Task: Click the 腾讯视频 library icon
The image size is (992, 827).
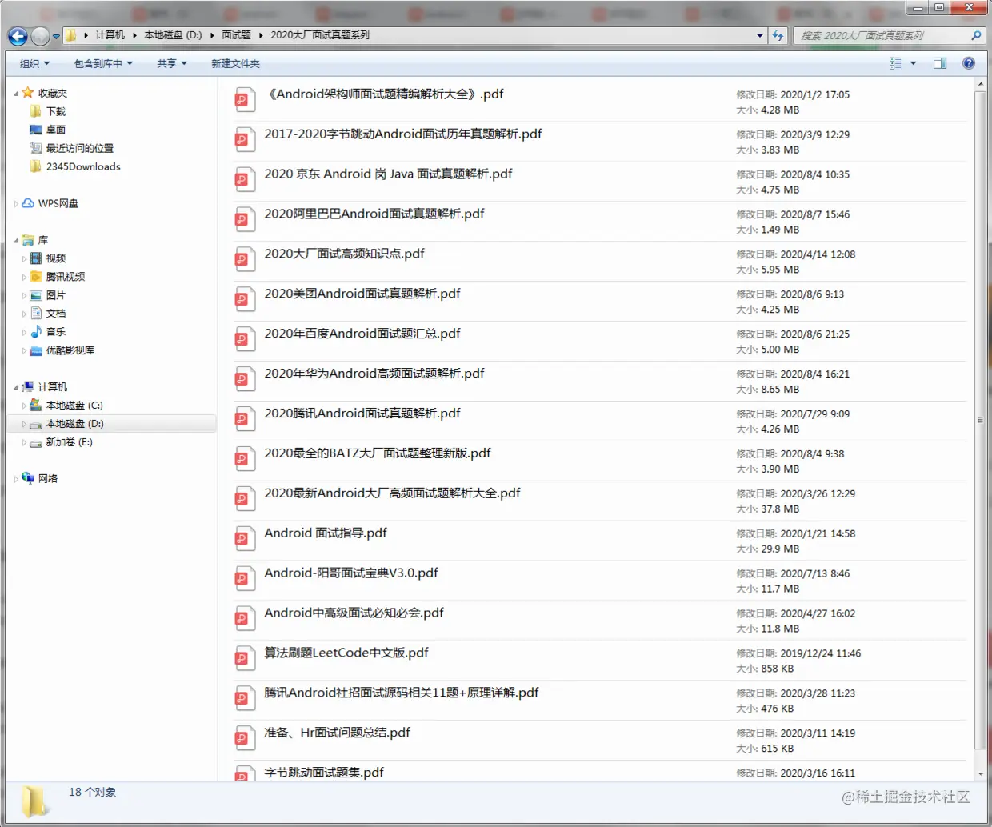Action: (36, 277)
